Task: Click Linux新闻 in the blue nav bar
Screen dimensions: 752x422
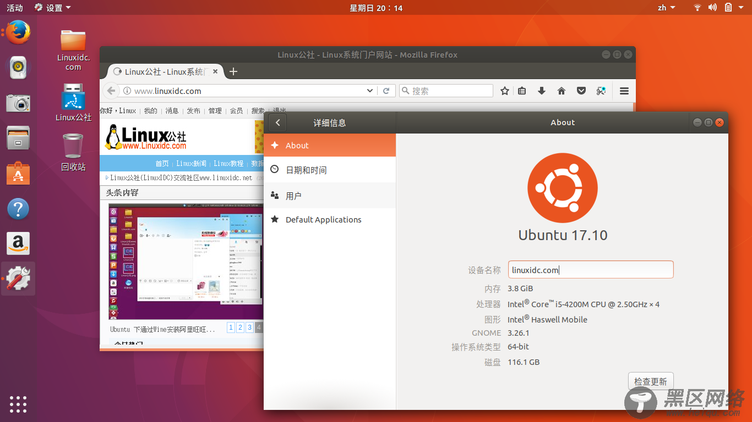Action: 192,163
